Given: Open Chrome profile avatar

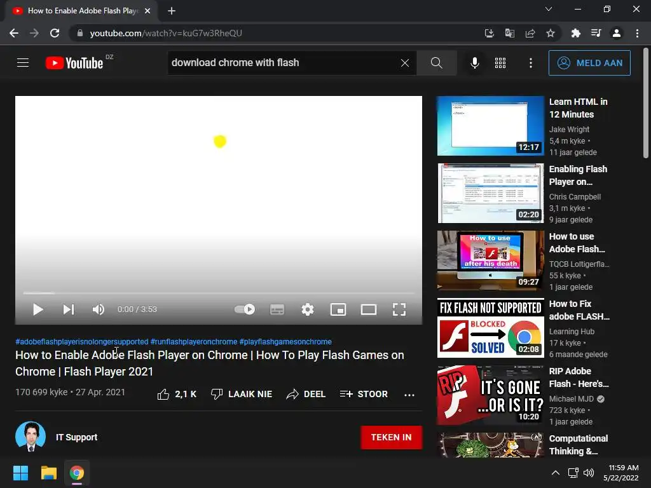Looking at the screenshot, I should click(617, 33).
